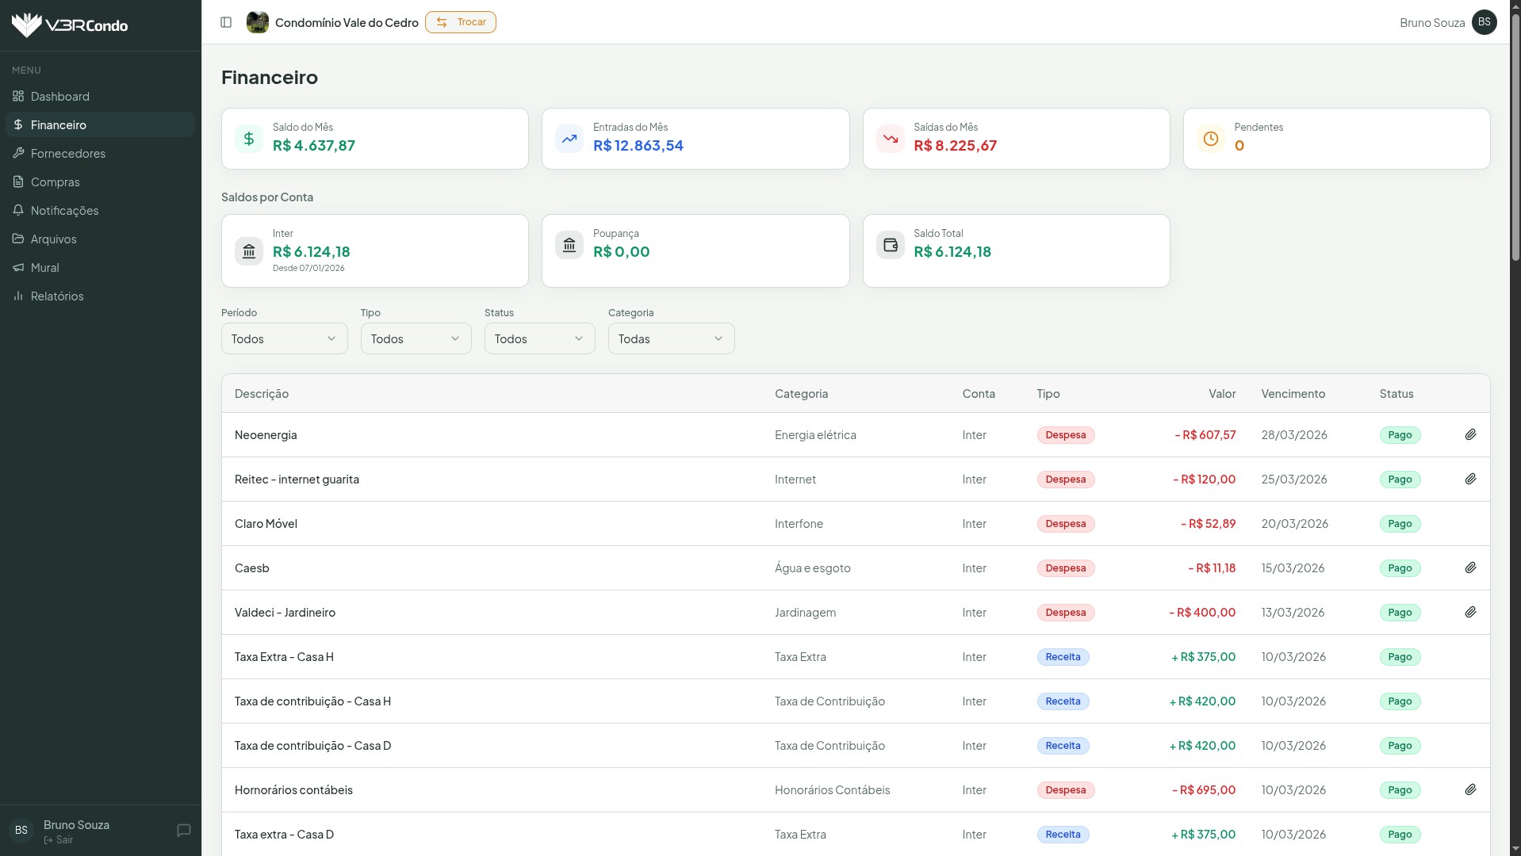Select the Reitec - internet guarita row
This screenshot has width=1521, height=856.
click(x=297, y=480)
